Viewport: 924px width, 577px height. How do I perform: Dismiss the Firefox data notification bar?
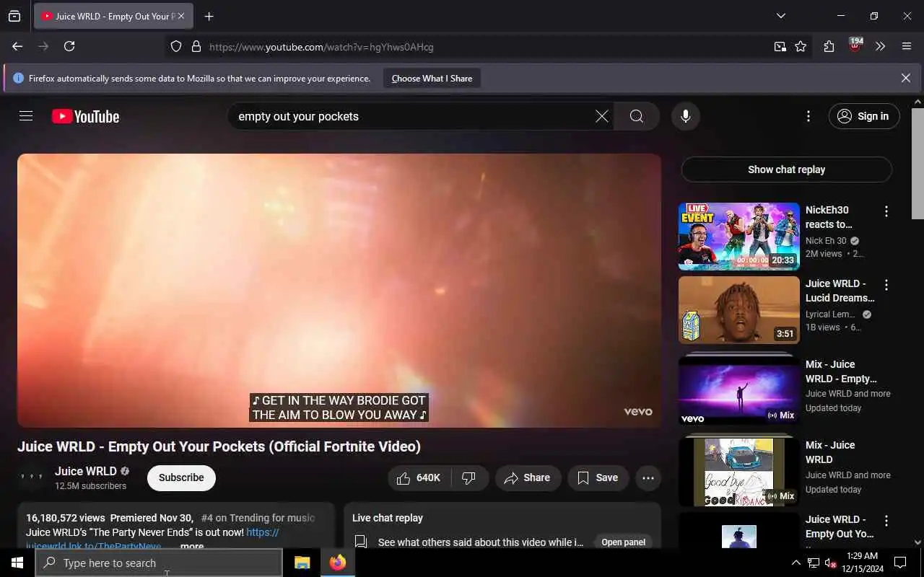(x=905, y=78)
